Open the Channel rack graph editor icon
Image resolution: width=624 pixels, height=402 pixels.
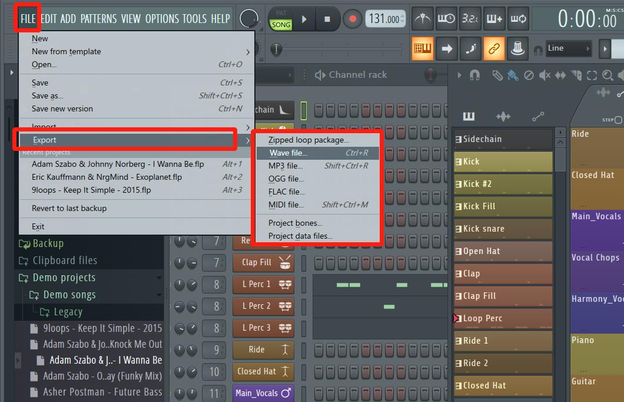click(503, 116)
